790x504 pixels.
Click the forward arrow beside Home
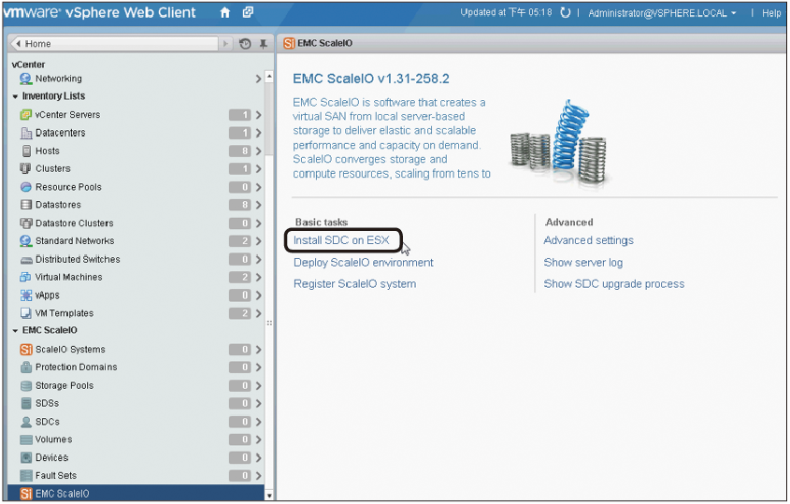(x=225, y=44)
